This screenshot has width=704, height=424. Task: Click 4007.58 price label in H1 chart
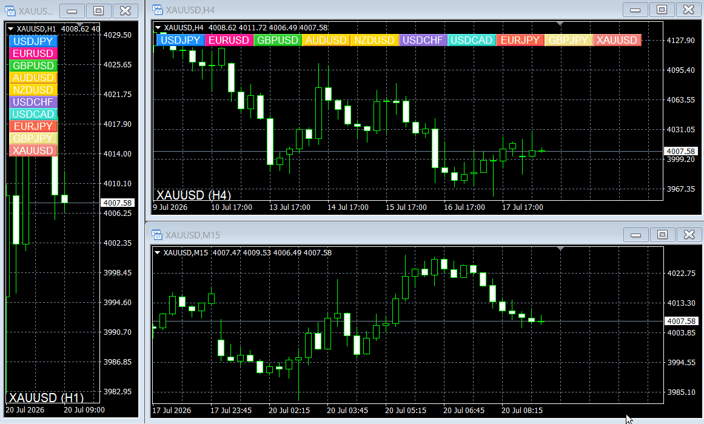click(x=118, y=203)
